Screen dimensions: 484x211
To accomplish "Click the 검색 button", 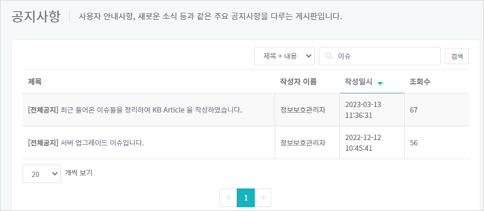I will 457,57.
